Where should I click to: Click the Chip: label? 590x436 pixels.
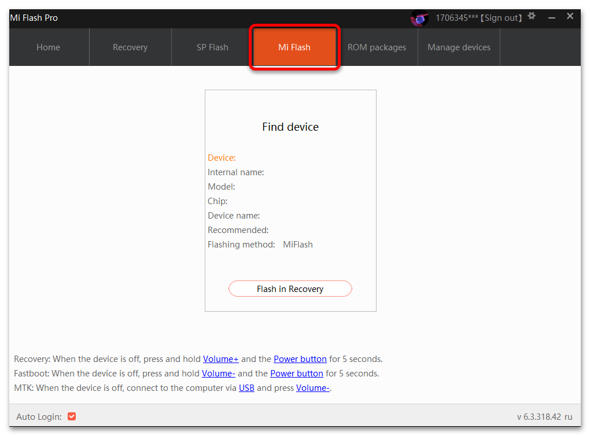217,201
